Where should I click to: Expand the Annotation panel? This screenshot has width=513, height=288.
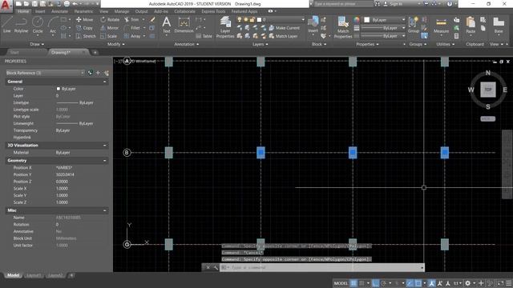pyautogui.click(x=187, y=44)
